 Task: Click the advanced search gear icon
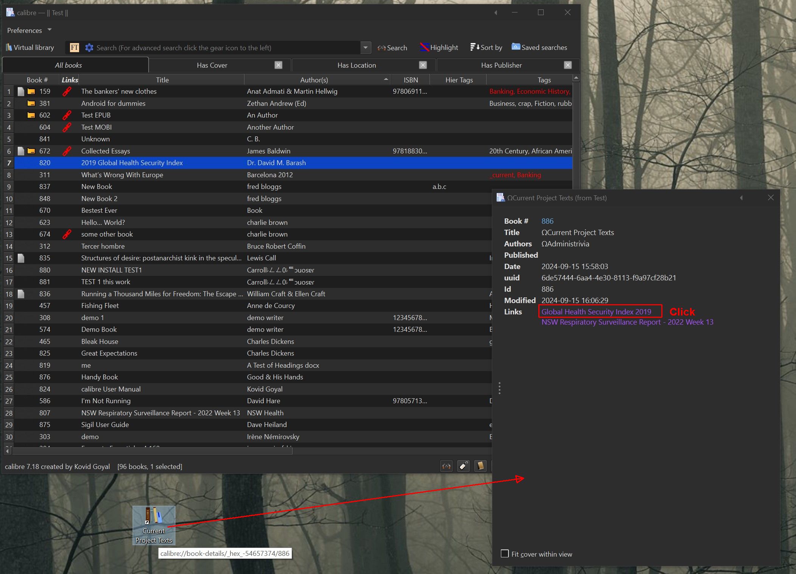tap(89, 48)
